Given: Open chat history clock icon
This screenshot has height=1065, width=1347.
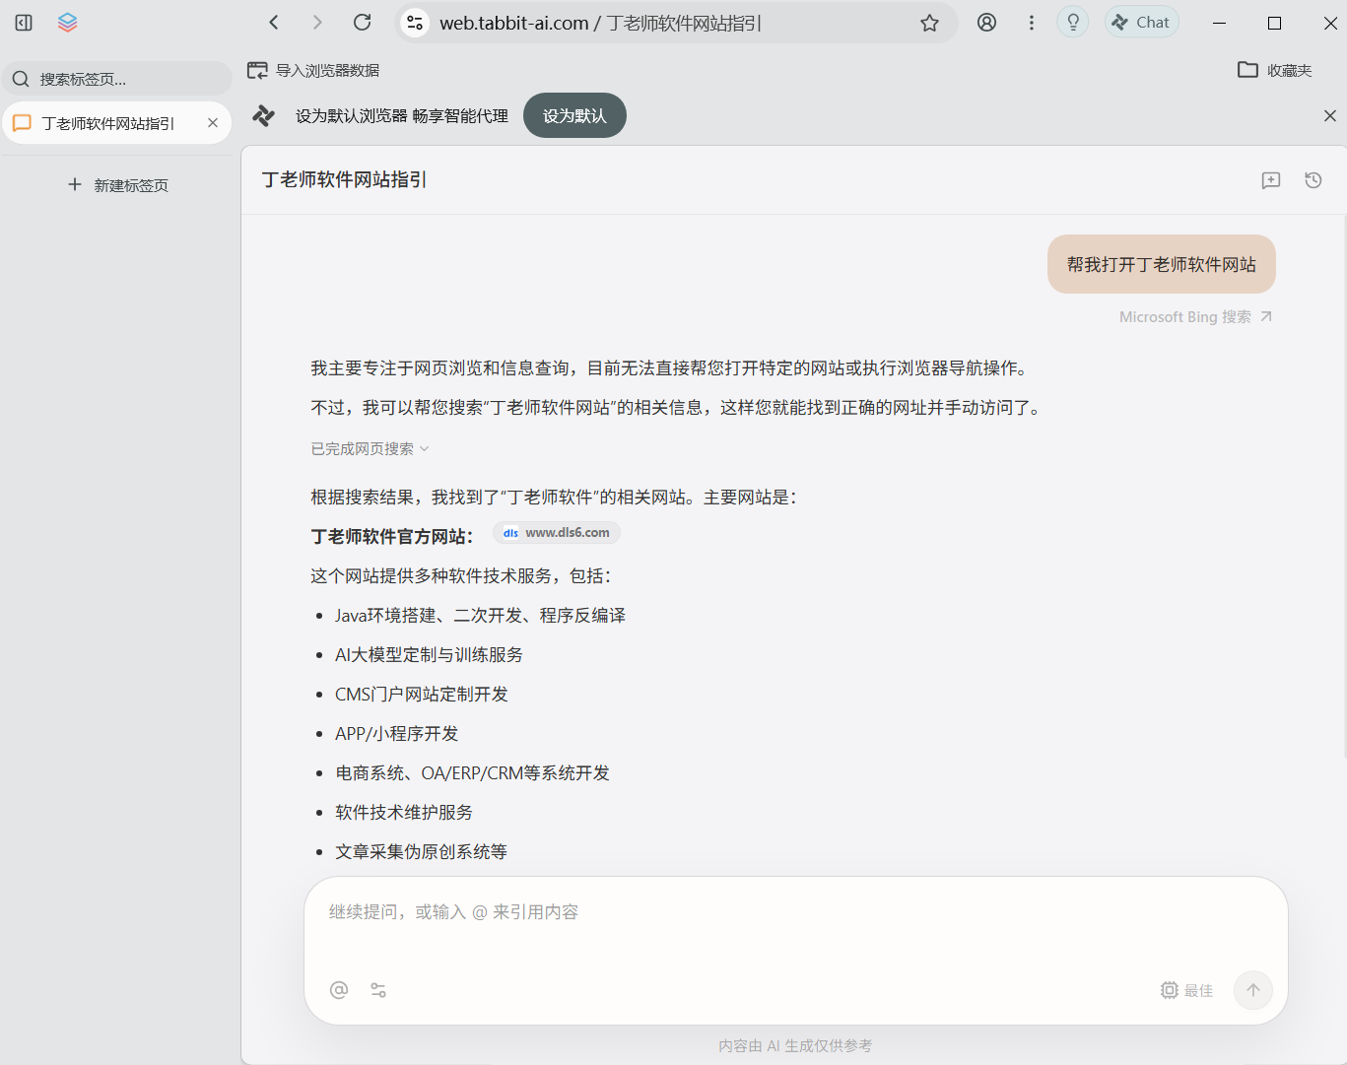Looking at the screenshot, I should click(1313, 180).
